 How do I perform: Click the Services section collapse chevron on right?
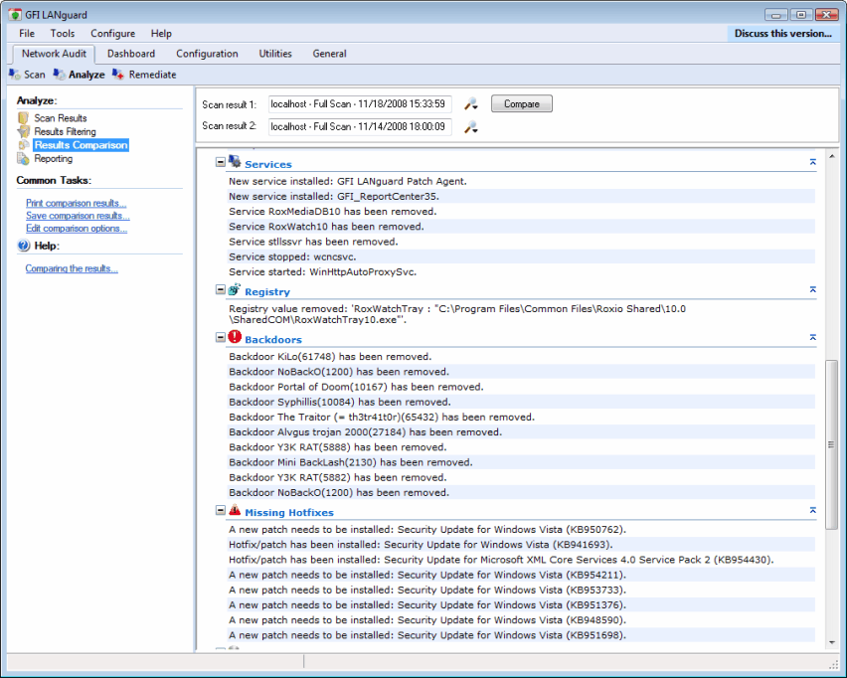pyautogui.click(x=812, y=162)
